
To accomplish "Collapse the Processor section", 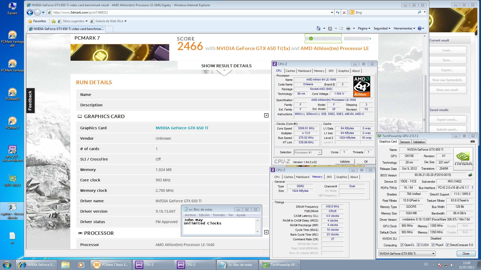I will pos(266,232).
